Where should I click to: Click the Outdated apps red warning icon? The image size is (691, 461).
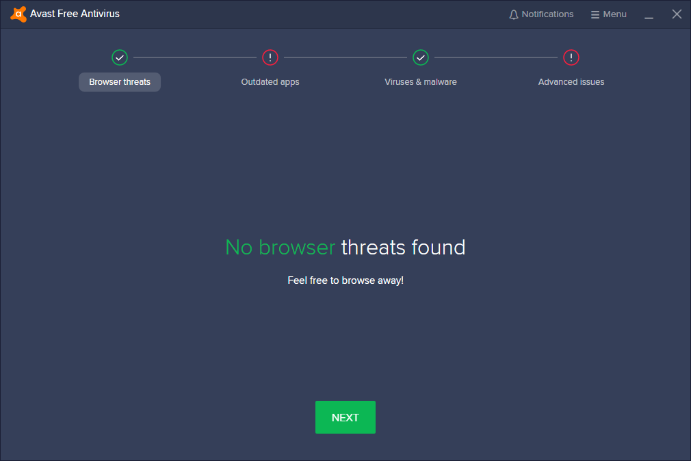(x=270, y=57)
